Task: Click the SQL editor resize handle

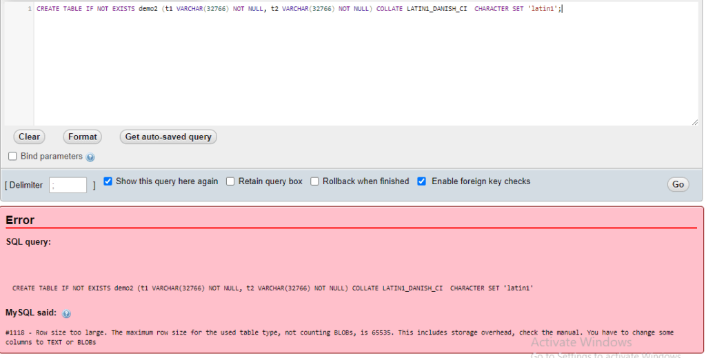Action: click(x=694, y=121)
